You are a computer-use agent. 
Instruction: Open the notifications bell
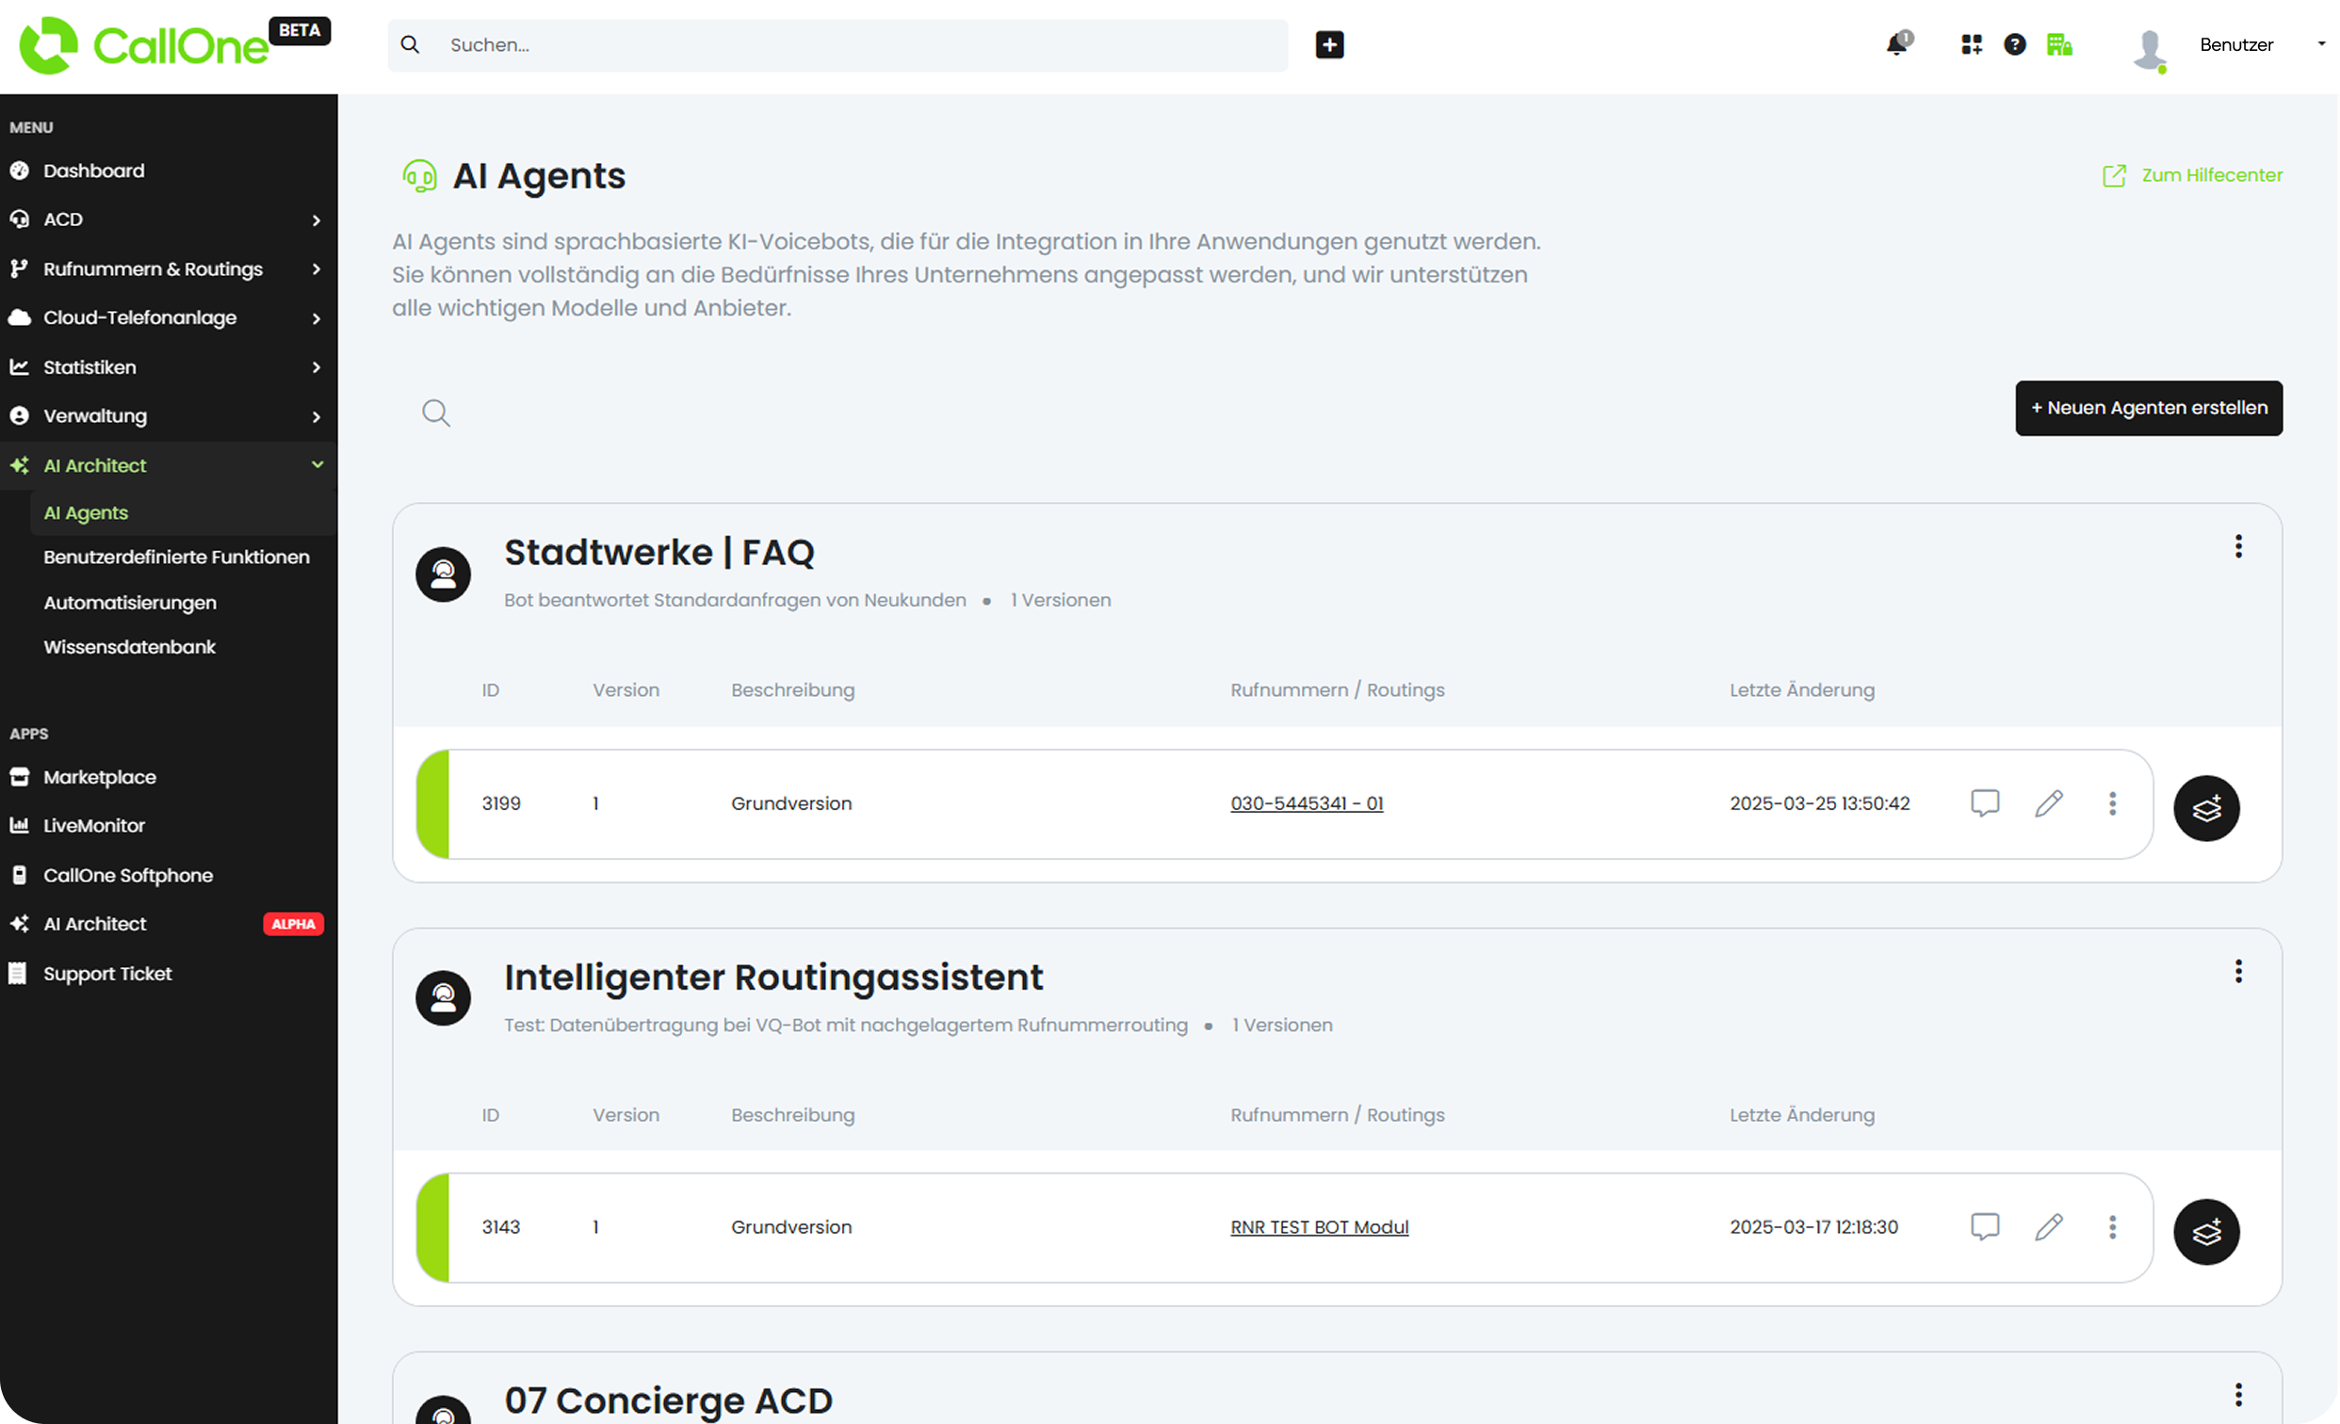[1898, 43]
